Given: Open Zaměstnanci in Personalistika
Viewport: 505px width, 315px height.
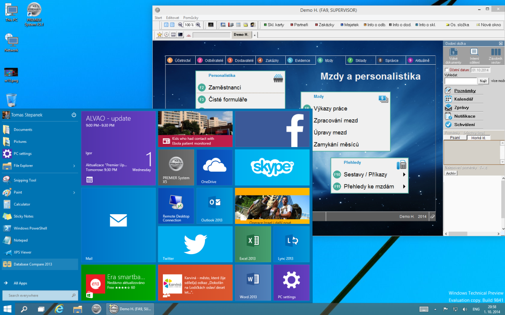Looking at the screenshot, I should (x=225, y=87).
